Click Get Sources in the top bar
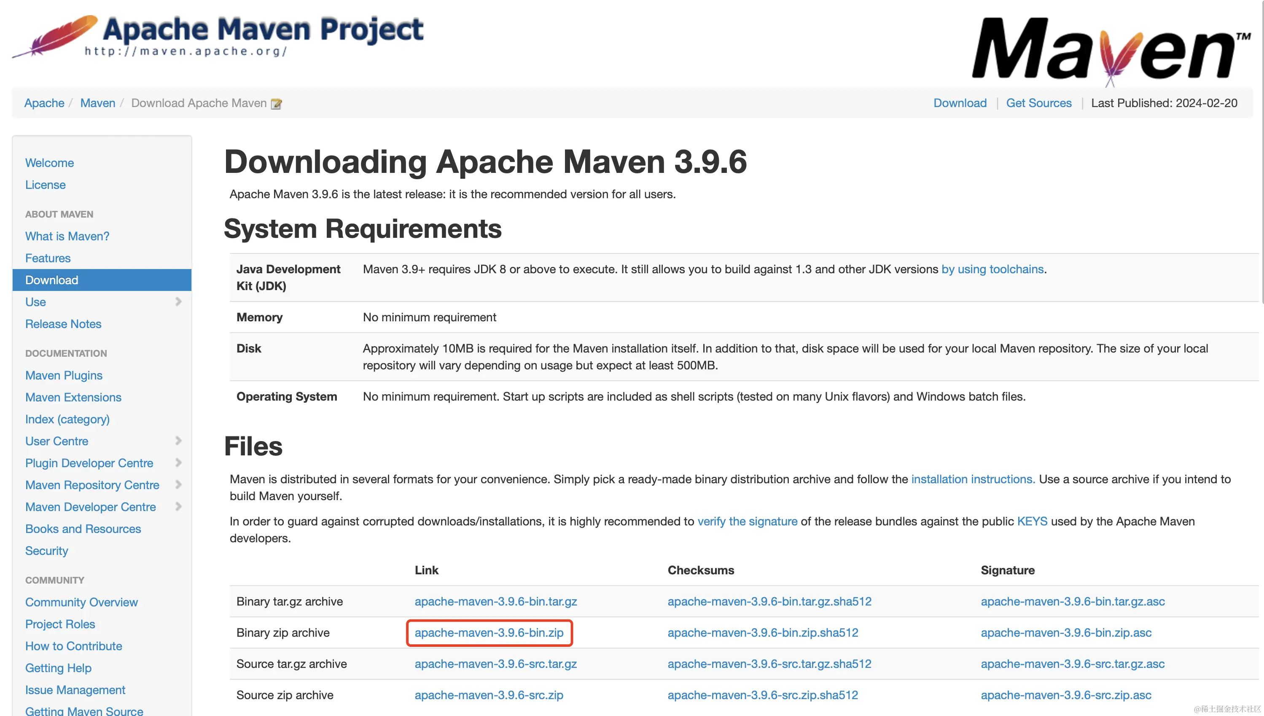The width and height of the screenshot is (1264, 716). point(1038,103)
